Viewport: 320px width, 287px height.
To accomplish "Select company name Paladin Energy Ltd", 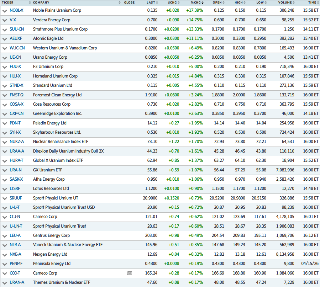I will (49, 123).
